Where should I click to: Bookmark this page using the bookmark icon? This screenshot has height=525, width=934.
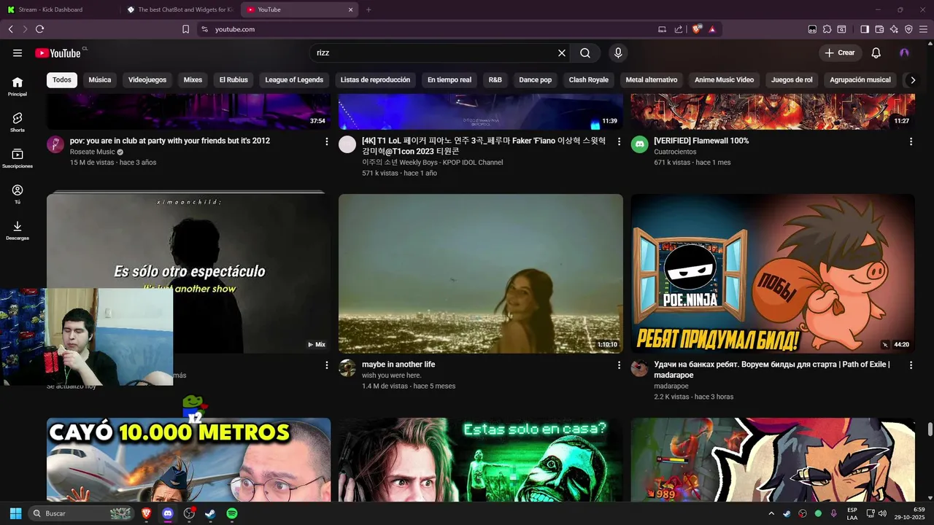185,29
